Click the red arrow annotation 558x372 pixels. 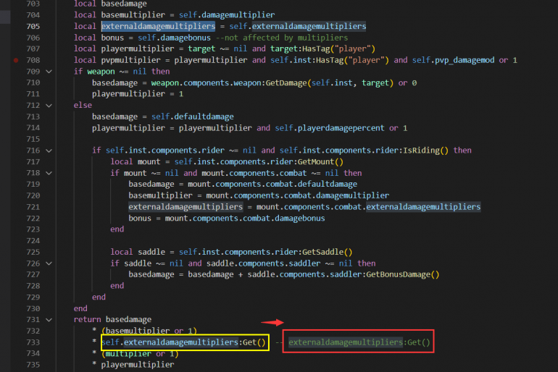tap(272, 322)
